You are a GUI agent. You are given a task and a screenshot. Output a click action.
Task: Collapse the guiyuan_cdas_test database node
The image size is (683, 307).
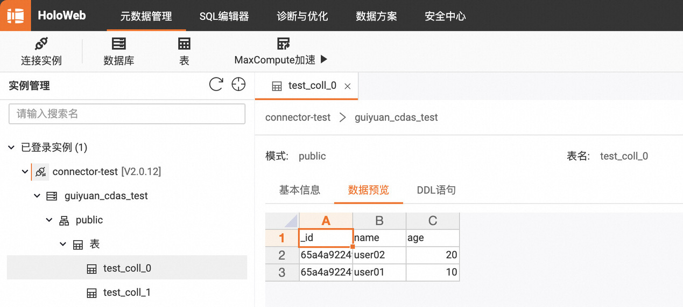(x=37, y=196)
